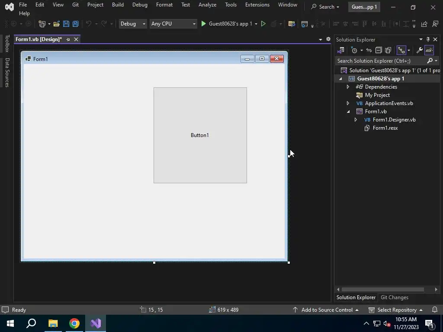Click the Solution Explorer horizontal scrollbar
Viewport: 443px width, 332px height.
coord(383,289)
